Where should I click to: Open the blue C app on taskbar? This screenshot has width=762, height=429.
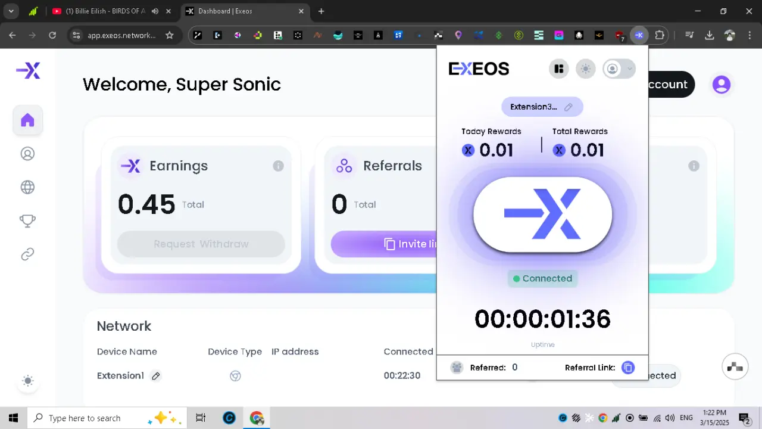click(229, 418)
